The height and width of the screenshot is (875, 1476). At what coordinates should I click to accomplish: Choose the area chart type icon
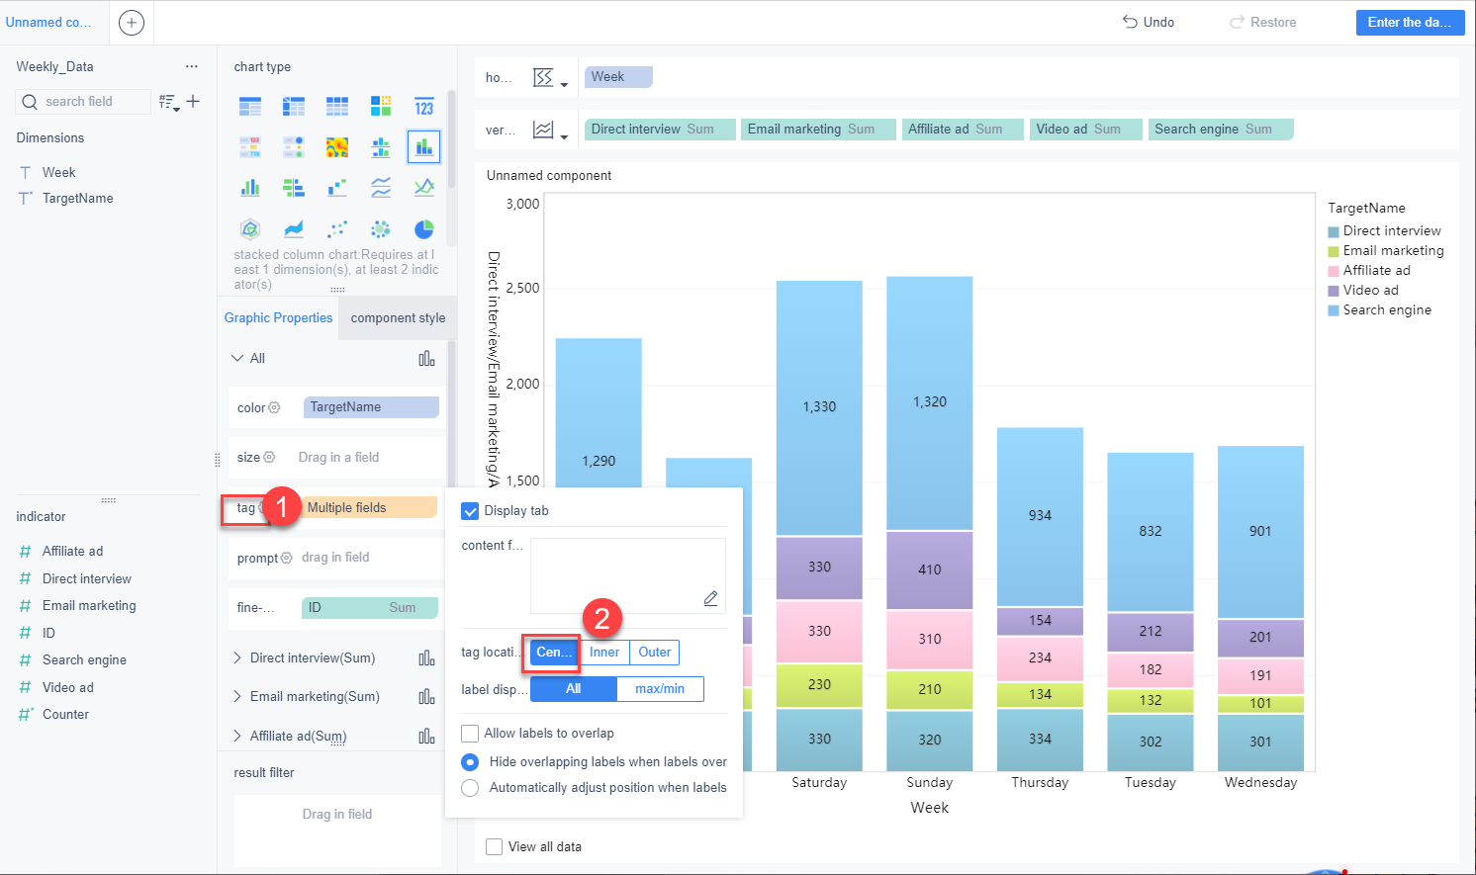(x=294, y=229)
